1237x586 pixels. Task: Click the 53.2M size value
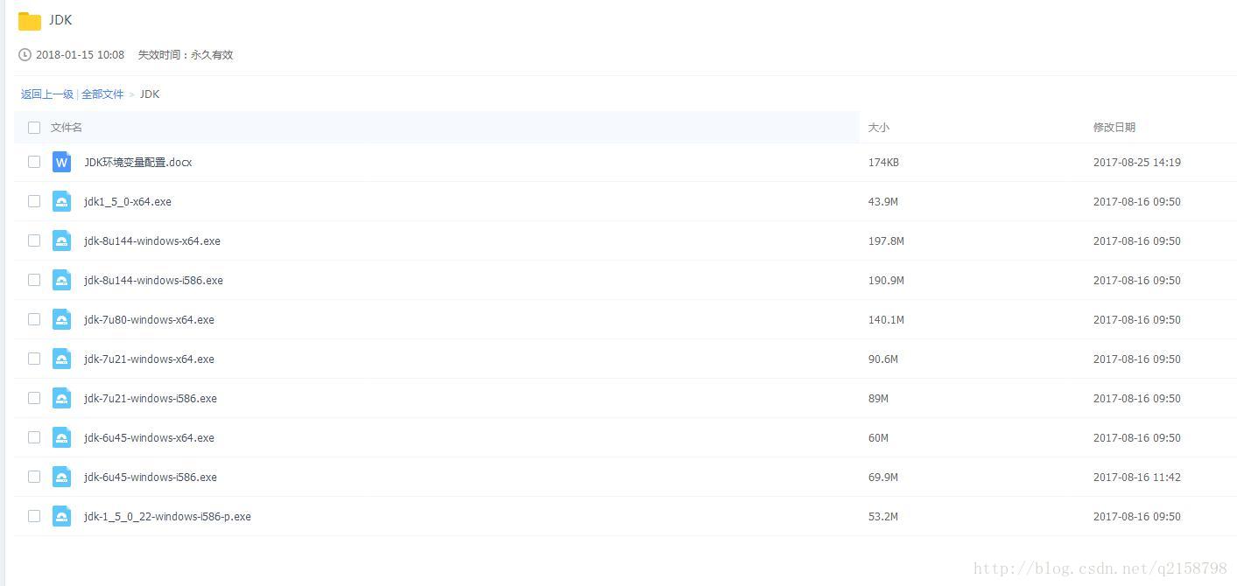click(883, 517)
